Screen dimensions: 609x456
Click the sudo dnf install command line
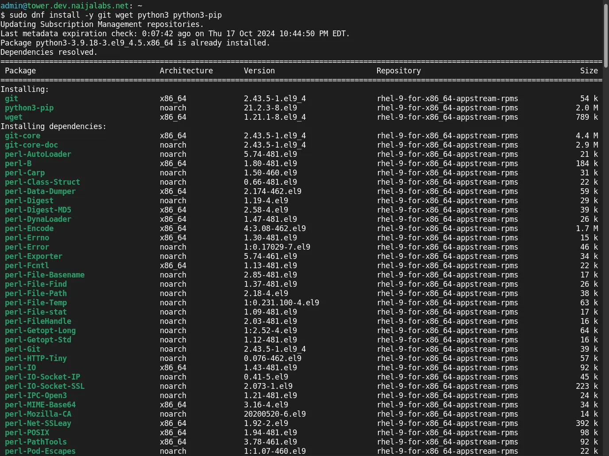coord(111,15)
